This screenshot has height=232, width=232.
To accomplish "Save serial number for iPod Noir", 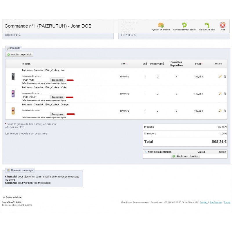I will 58,80.
